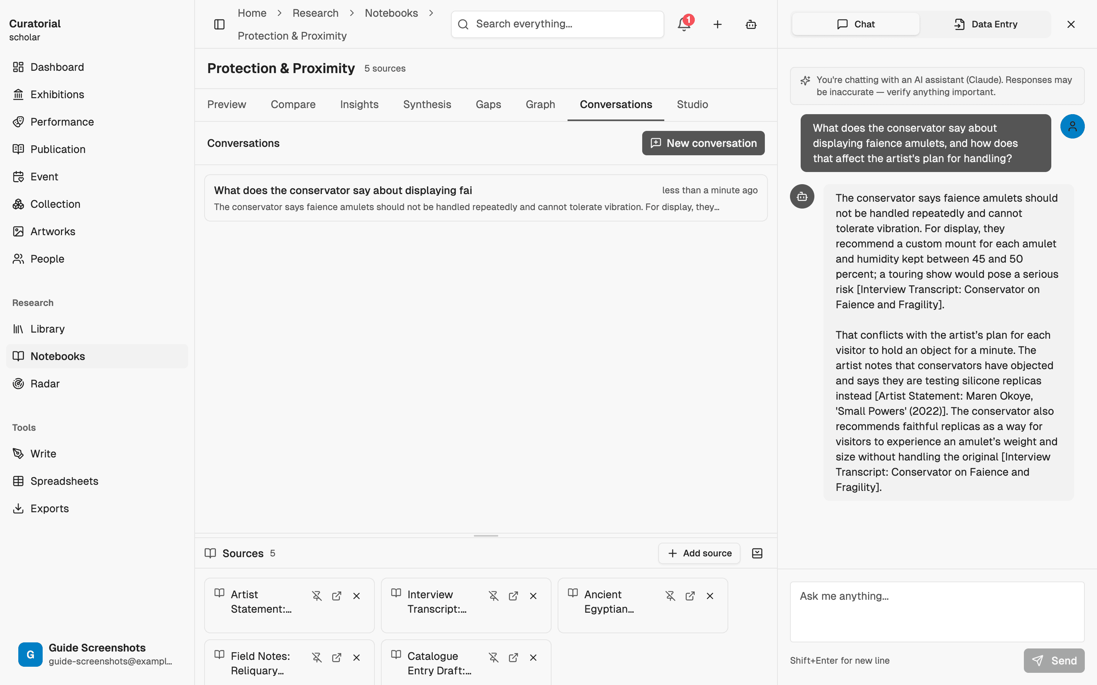Open the faience conversation card
Image resolution: width=1097 pixels, height=685 pixels.
coord(486,198)
